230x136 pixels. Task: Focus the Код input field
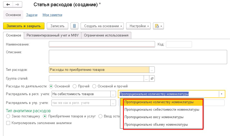point(179,44)
